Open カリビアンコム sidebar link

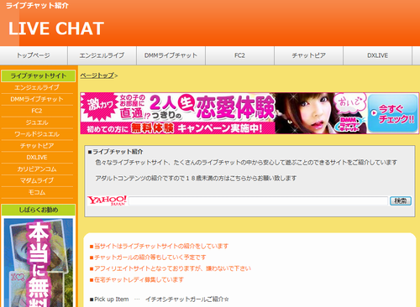[37, 169]
